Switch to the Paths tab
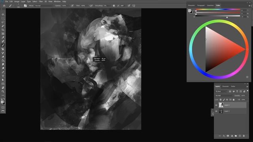 [233, 86]
